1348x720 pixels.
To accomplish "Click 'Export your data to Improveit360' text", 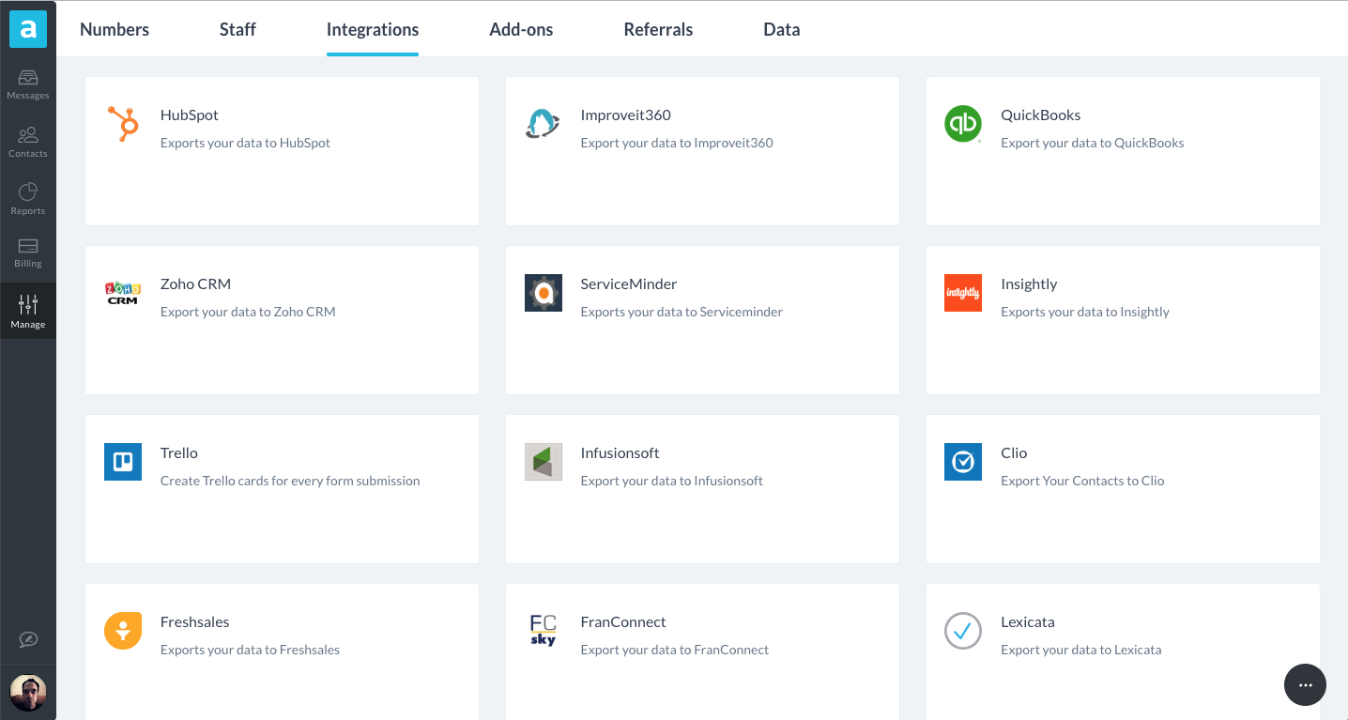I will 677,143.
